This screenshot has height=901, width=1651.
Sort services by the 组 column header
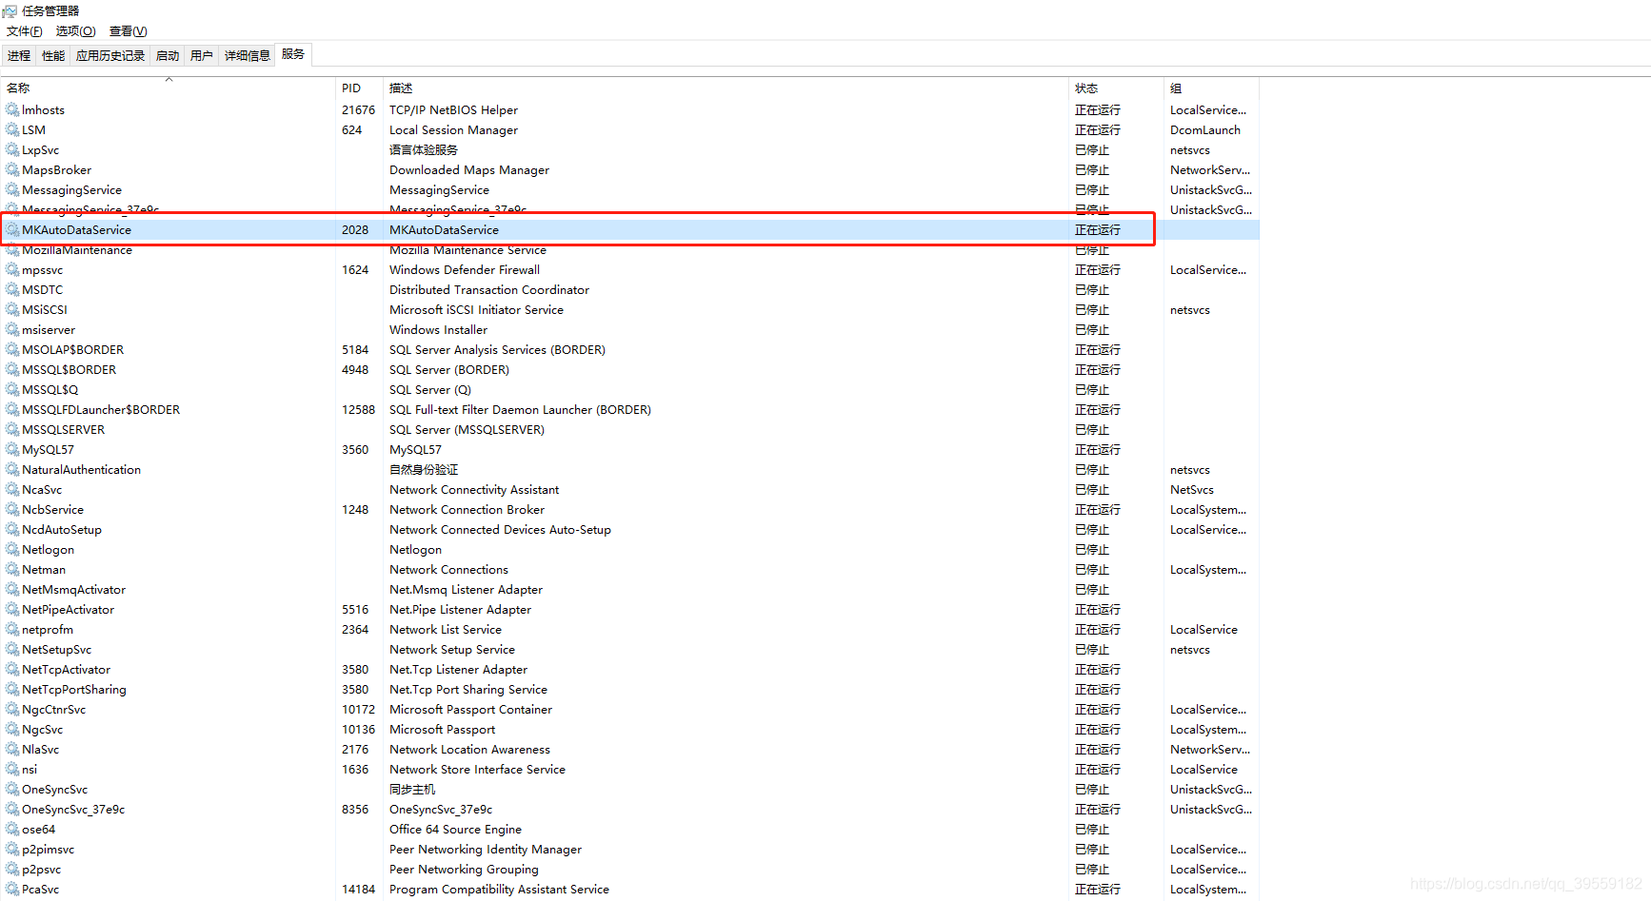1211,88
